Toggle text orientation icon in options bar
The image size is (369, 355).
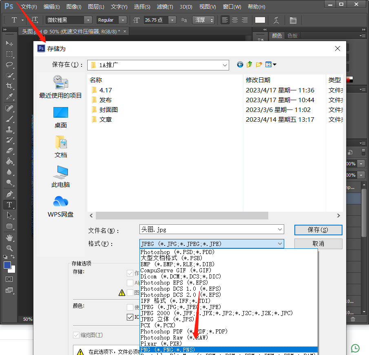(x=35, y=20)
